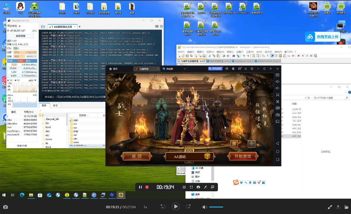This screenshot has width=351, height=214.
Task: Click the emulator volume down icon
Action: [x=278, y=88]
